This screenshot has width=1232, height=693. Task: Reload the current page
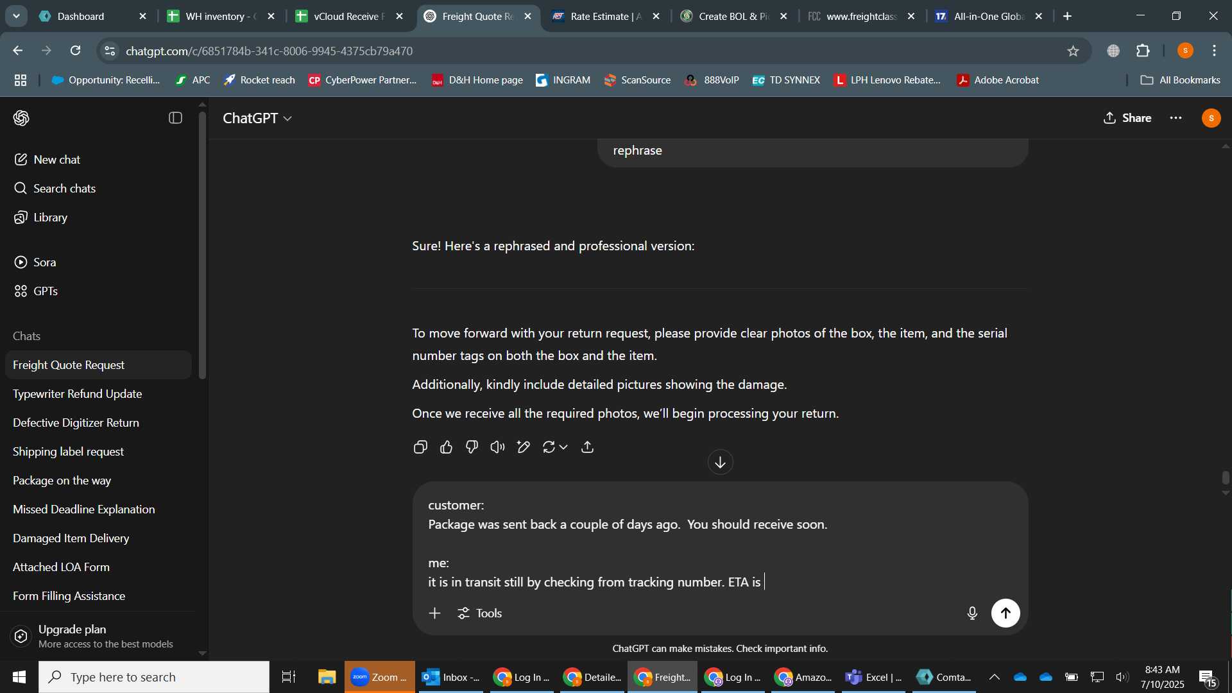[75, 51]
